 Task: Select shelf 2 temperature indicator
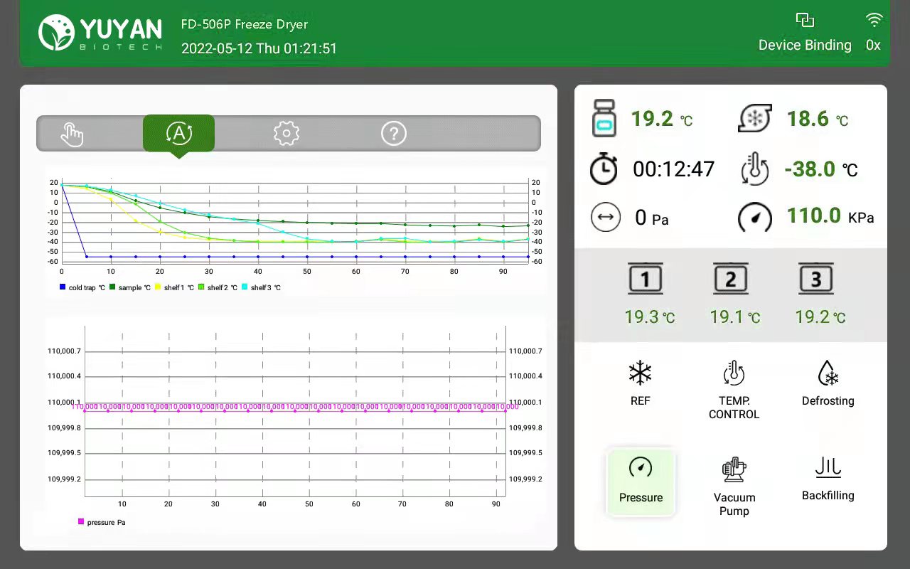tap(731, 280)
